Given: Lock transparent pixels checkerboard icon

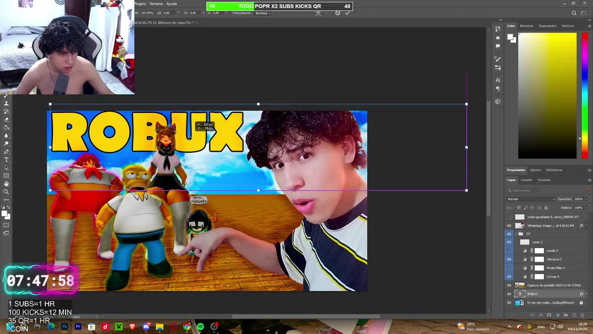Looking at the screenshot, I should point(518,208).
